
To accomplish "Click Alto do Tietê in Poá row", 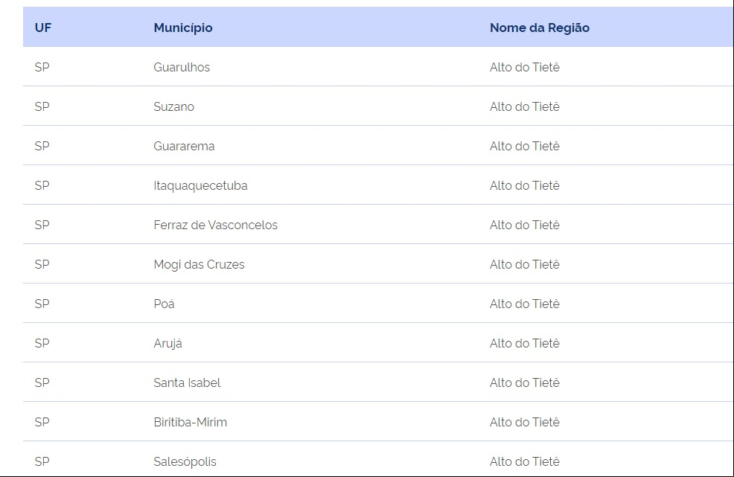I will tap(524, 304).
